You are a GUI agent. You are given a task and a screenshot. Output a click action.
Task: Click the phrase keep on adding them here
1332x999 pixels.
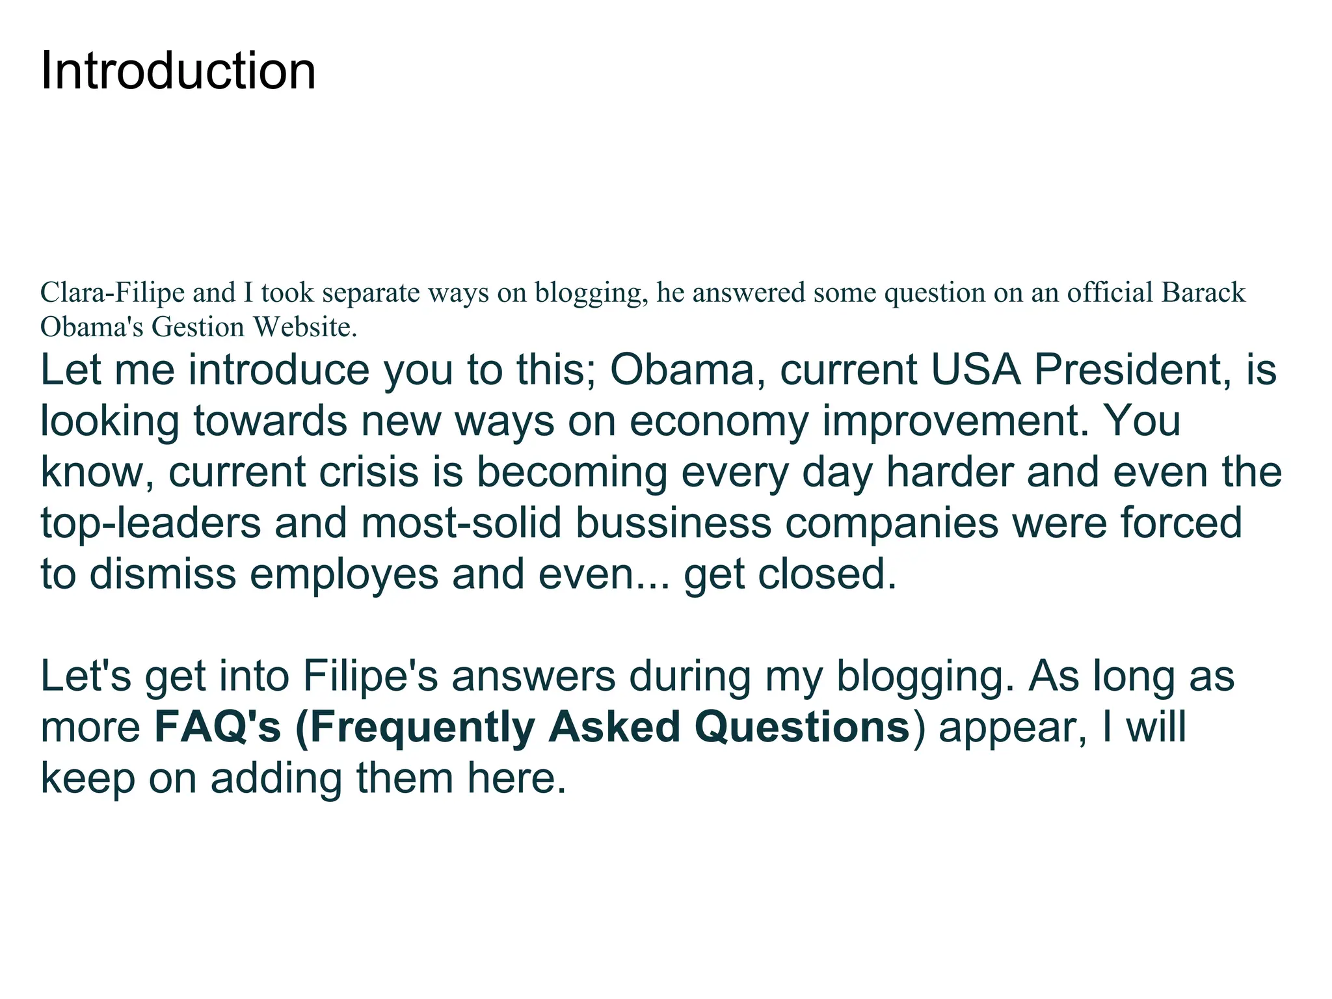[x=303, y=778]
